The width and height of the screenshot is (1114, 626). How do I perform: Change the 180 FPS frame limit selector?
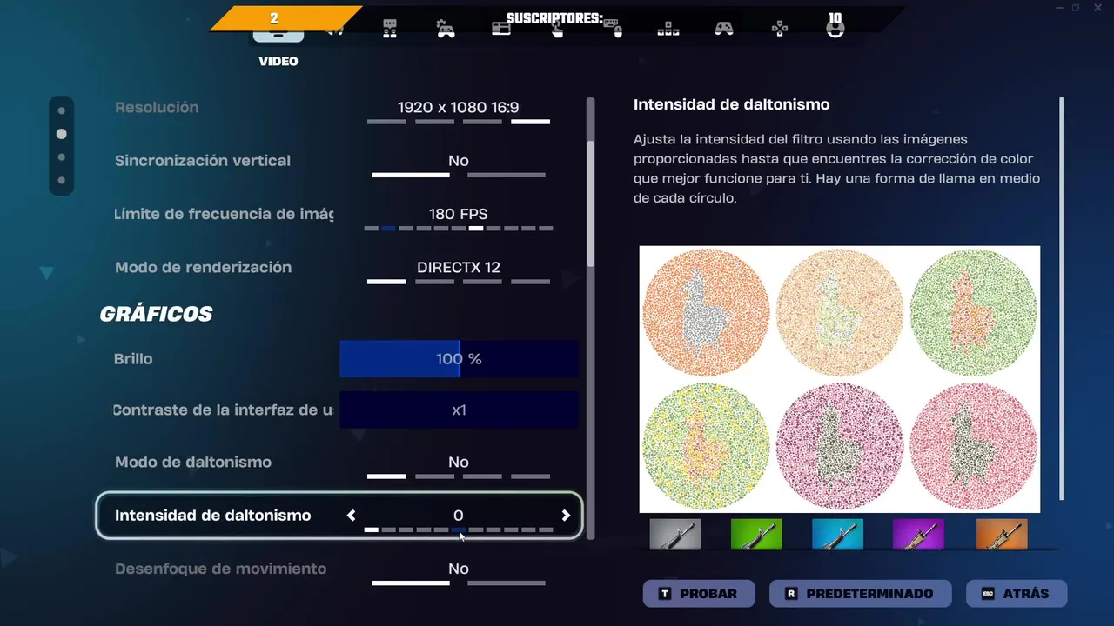tap(459, 219)
